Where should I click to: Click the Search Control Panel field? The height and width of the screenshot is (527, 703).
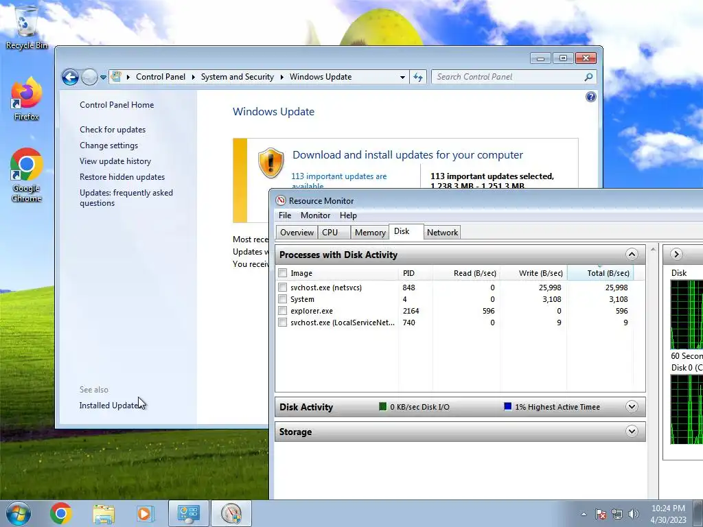click(514, 77)
